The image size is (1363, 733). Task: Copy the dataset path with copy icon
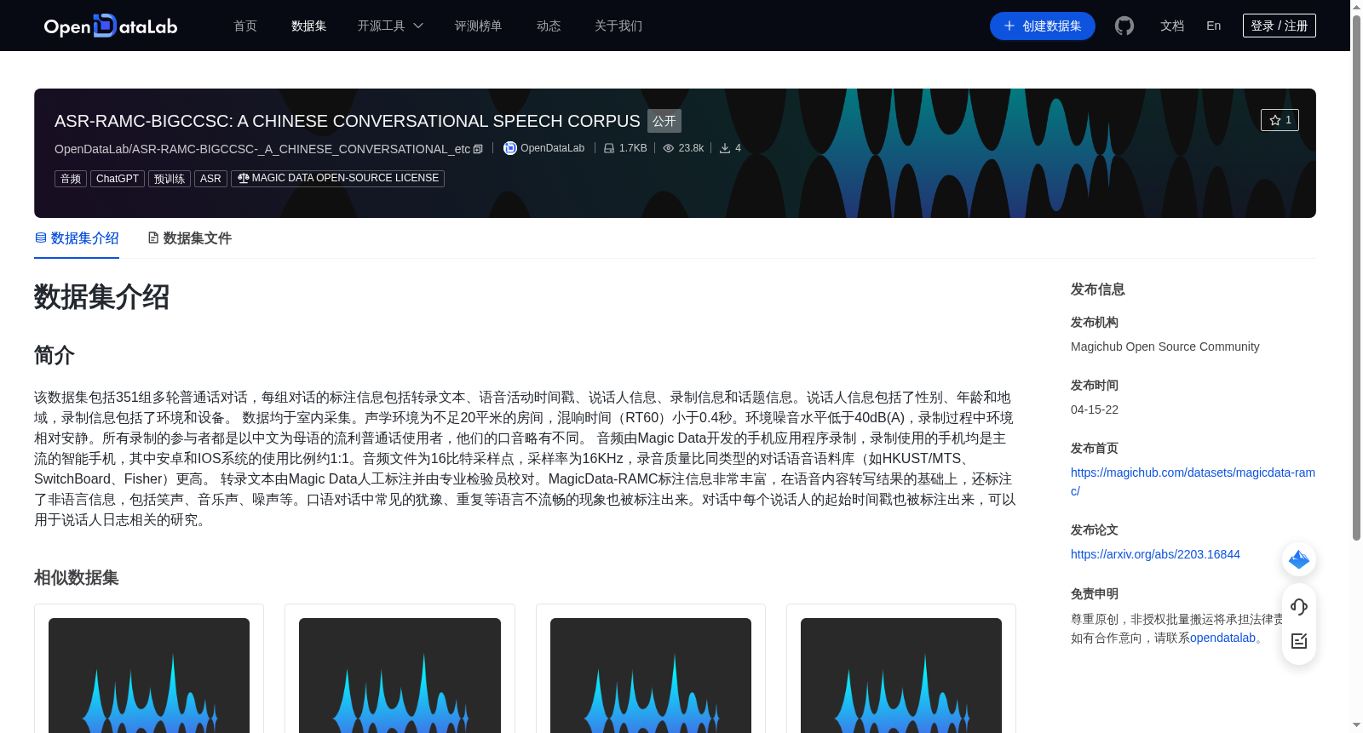pyautogui.click(x=478, y=149)
